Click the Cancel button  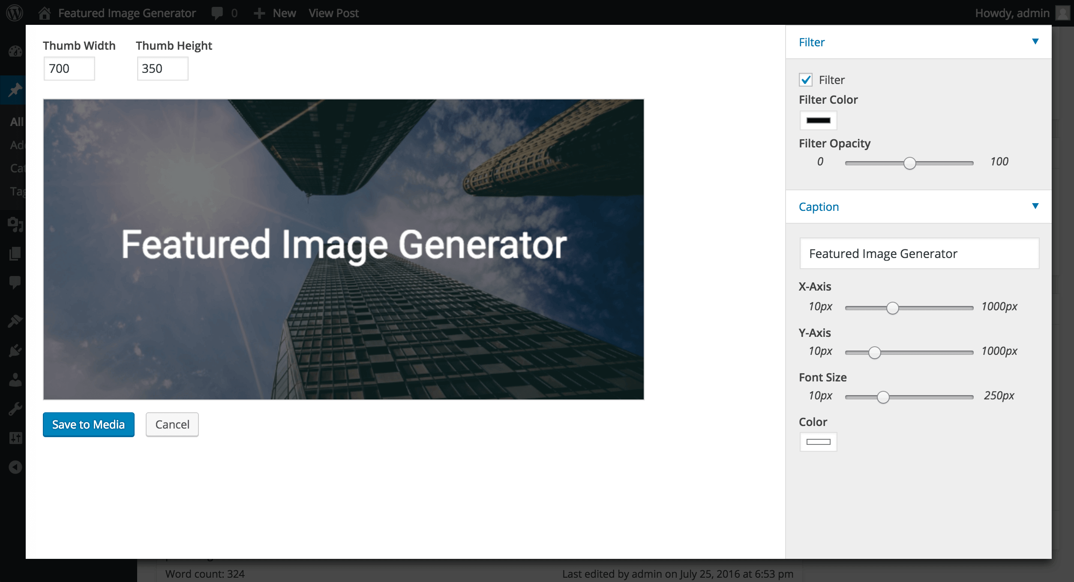tap(172, 424)
